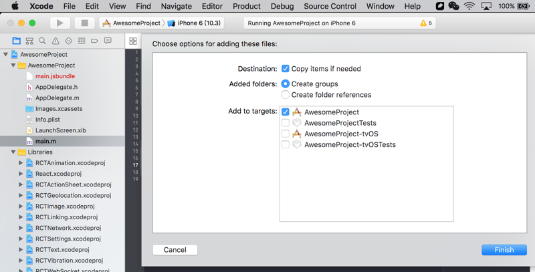Screen dimensions: 535x272
Task: Open the Find navigator (magnifier icon)
Action: [42, 41]
